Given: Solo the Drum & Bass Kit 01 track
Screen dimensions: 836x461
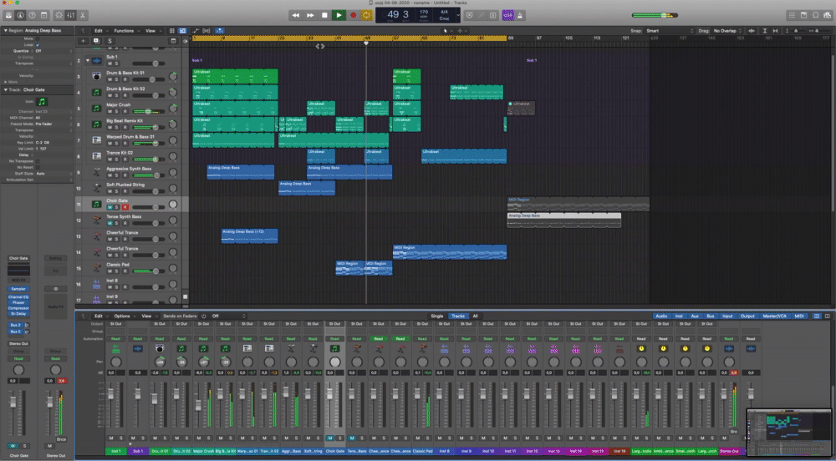Looking at the screenshot, I should click(117, 80).
